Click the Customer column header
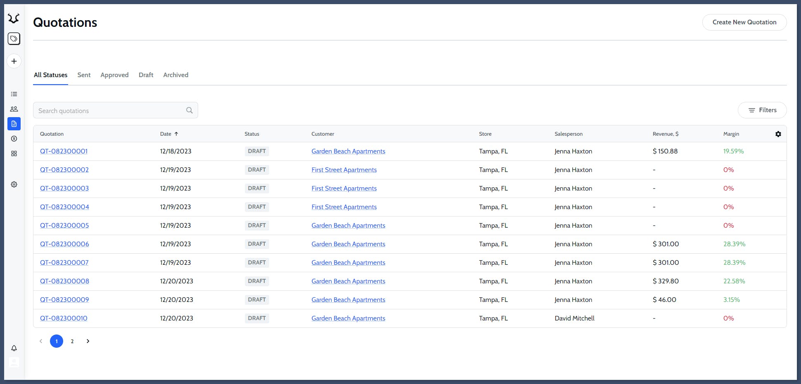Image resolution: width=801 pixels, height=384 pixels. click(x=323, y=134)
